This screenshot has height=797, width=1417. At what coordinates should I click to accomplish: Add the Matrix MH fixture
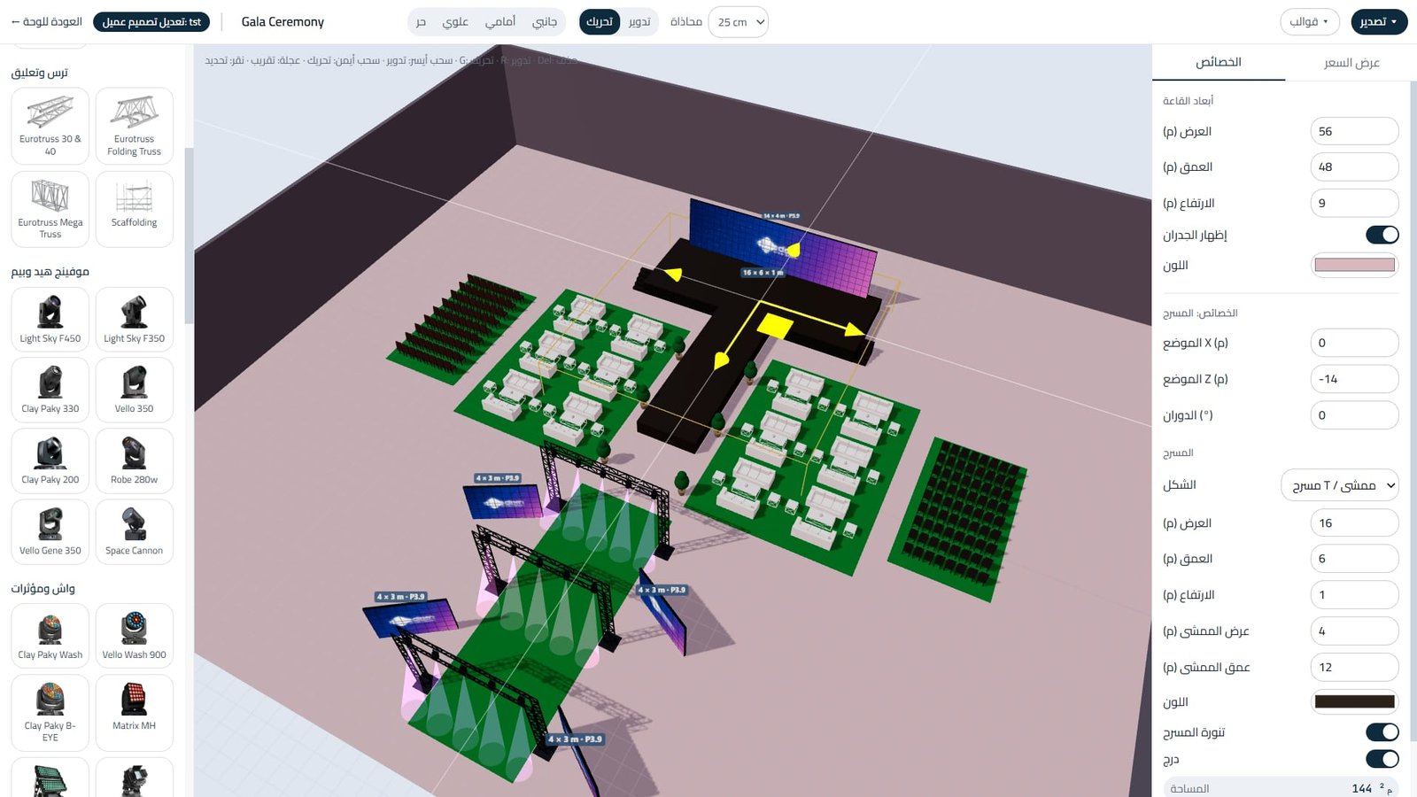coord(135,712)
